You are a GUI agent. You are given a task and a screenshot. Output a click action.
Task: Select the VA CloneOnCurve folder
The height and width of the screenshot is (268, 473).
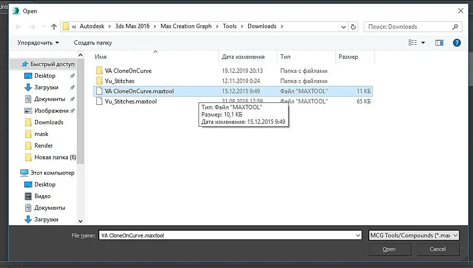coord(128,71)
